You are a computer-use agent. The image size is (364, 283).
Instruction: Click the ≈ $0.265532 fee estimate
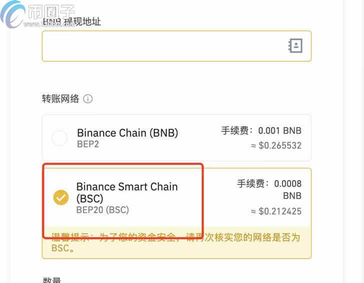pos(276,145)
